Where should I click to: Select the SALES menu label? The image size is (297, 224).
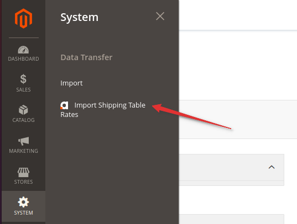[x=23, y=89]
